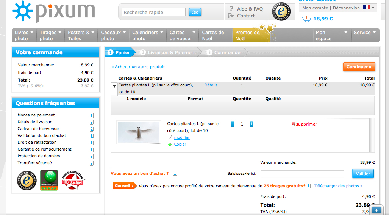389x215 pixels.
Task: Open the Livres photo menu
Action: click(24, 35)
